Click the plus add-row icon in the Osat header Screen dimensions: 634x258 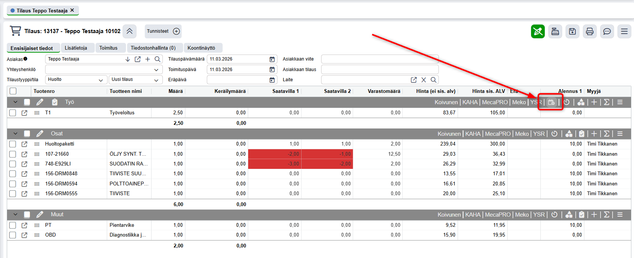594,134
